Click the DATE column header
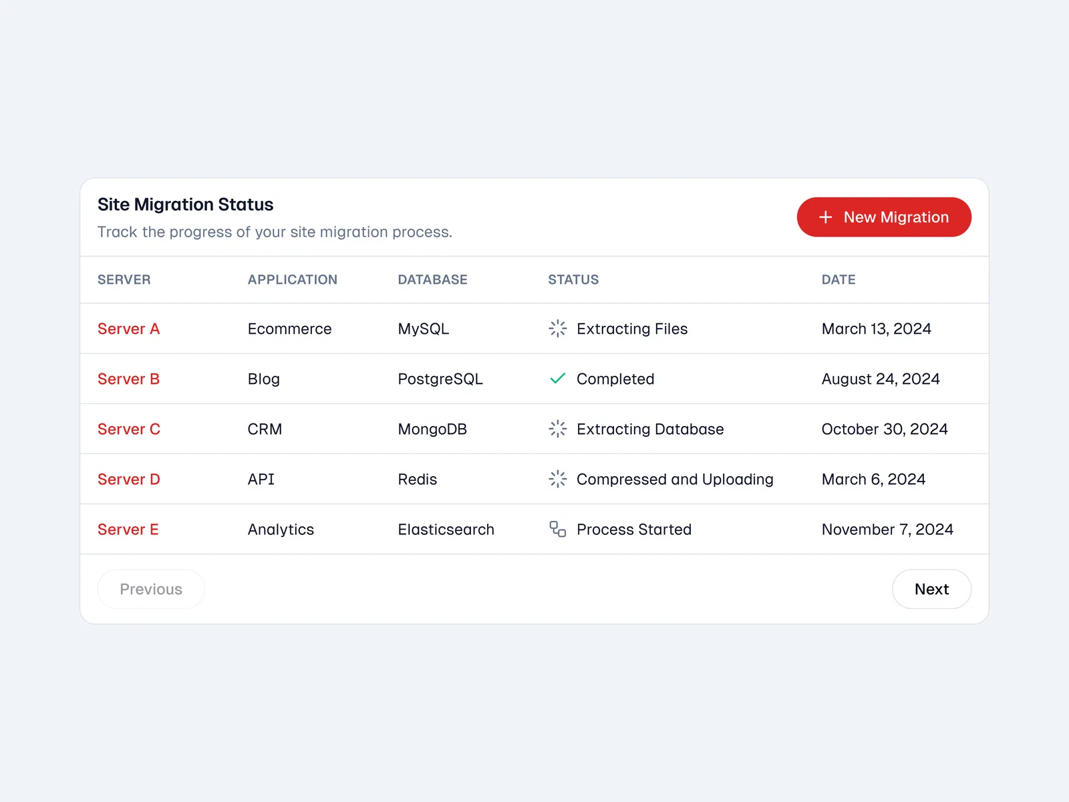Viewport: 1069px width, 802px height. 838,280
